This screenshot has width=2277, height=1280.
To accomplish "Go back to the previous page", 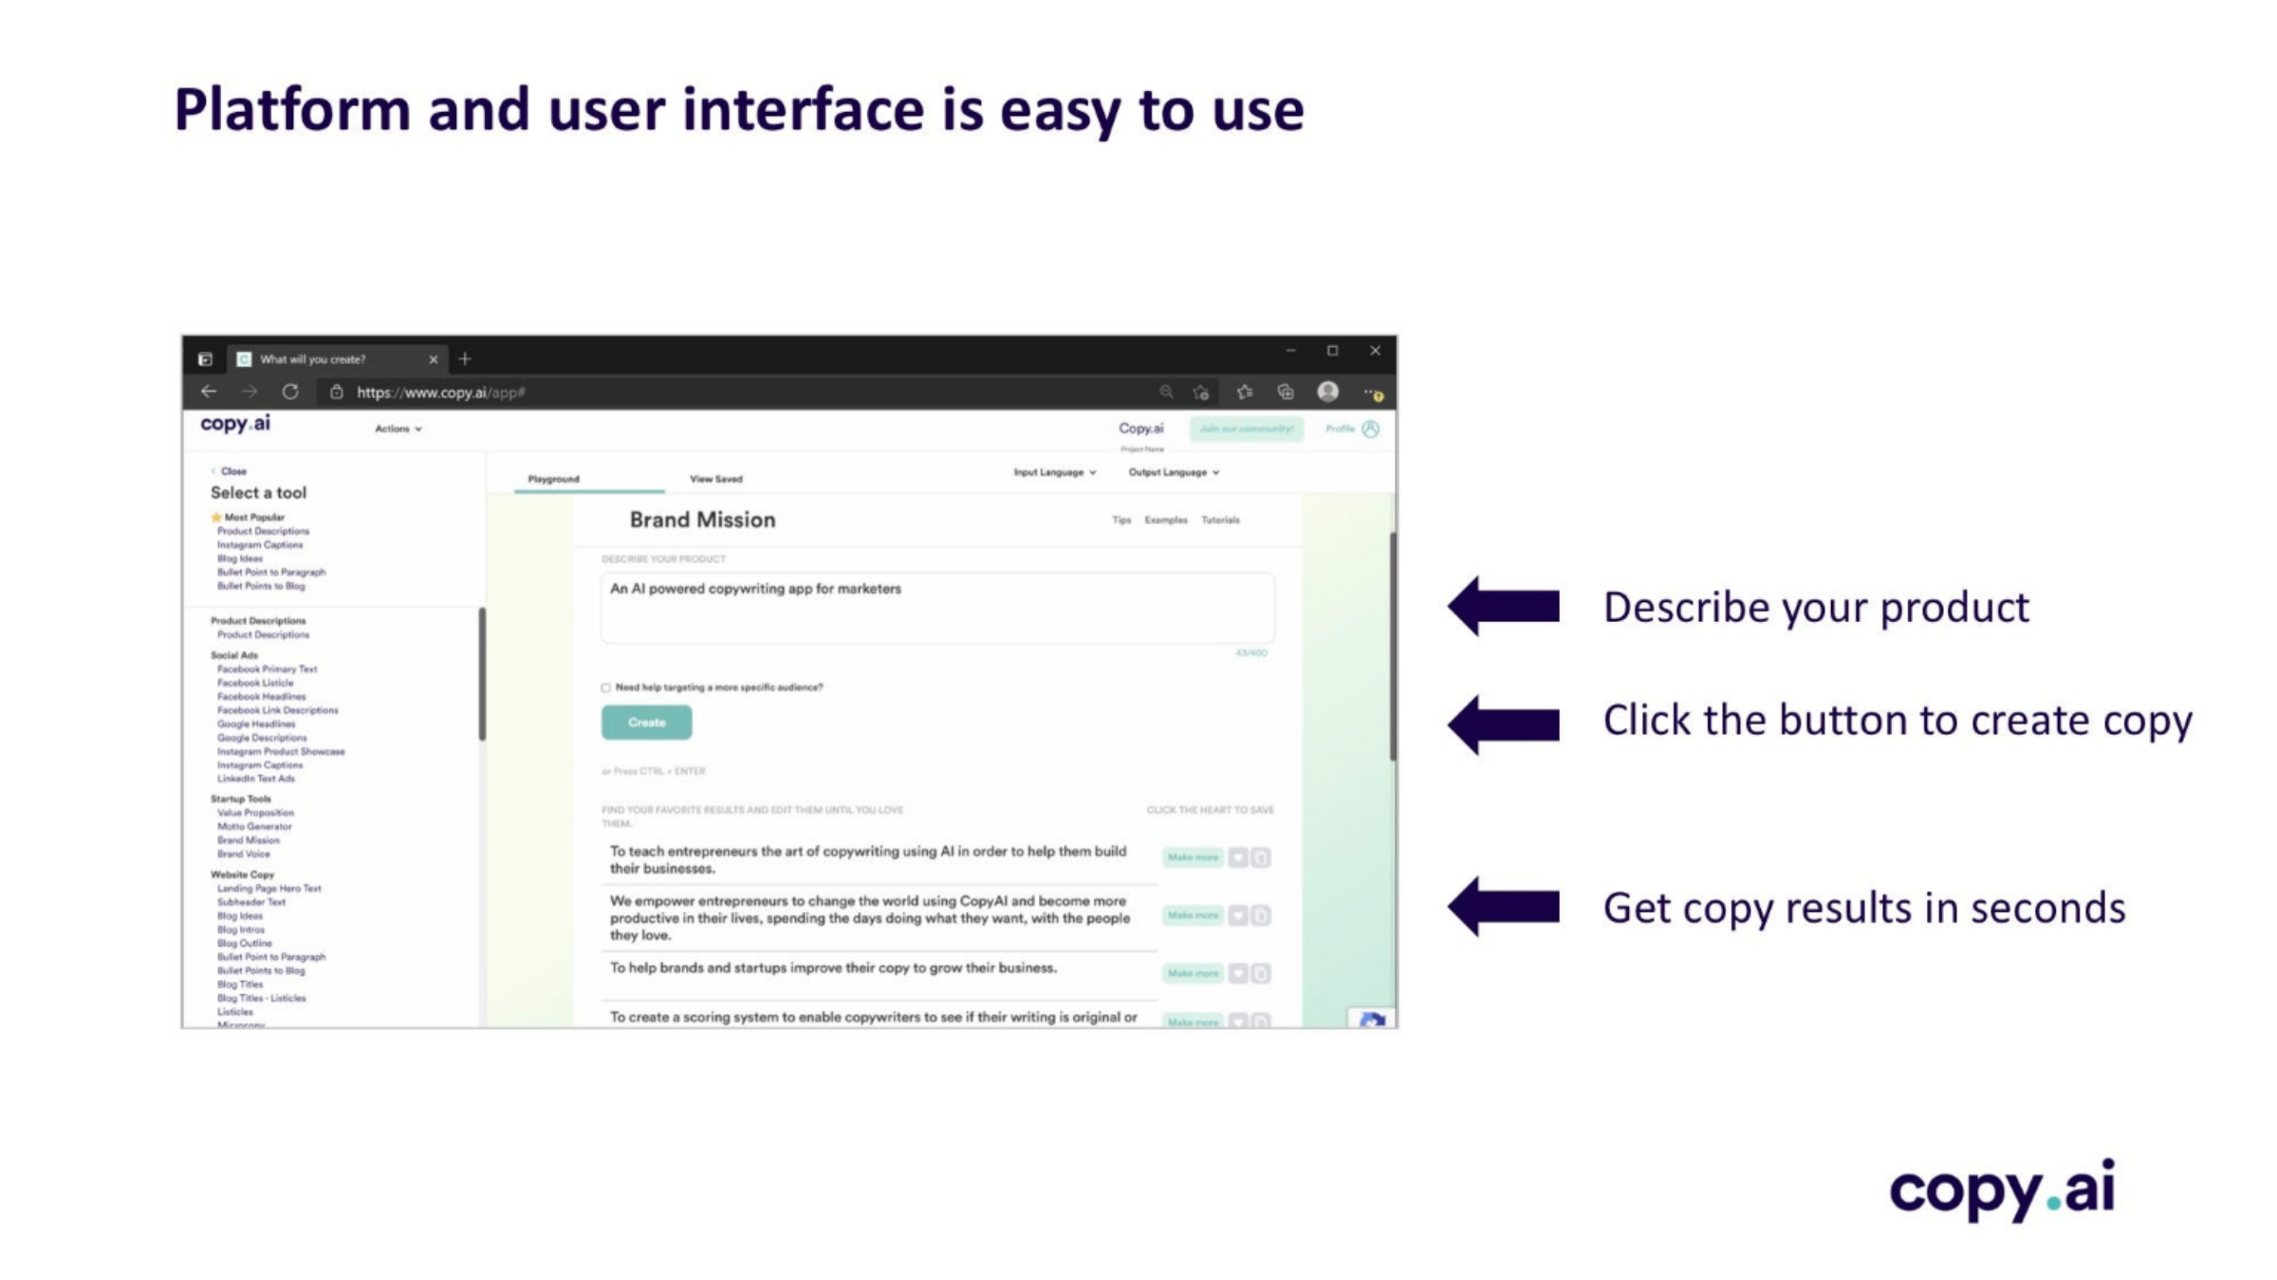I will click(209, 392).
